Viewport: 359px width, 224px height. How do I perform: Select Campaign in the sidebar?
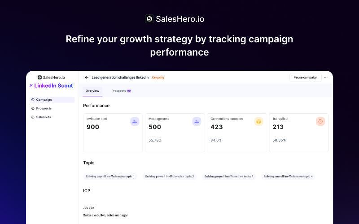pos(53,99)
